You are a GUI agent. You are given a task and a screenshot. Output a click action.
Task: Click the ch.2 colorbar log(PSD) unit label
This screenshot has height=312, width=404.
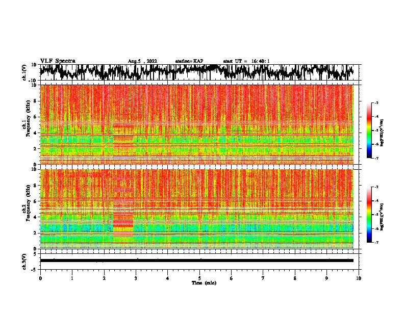pyautogui.click(x=382, y=217)
